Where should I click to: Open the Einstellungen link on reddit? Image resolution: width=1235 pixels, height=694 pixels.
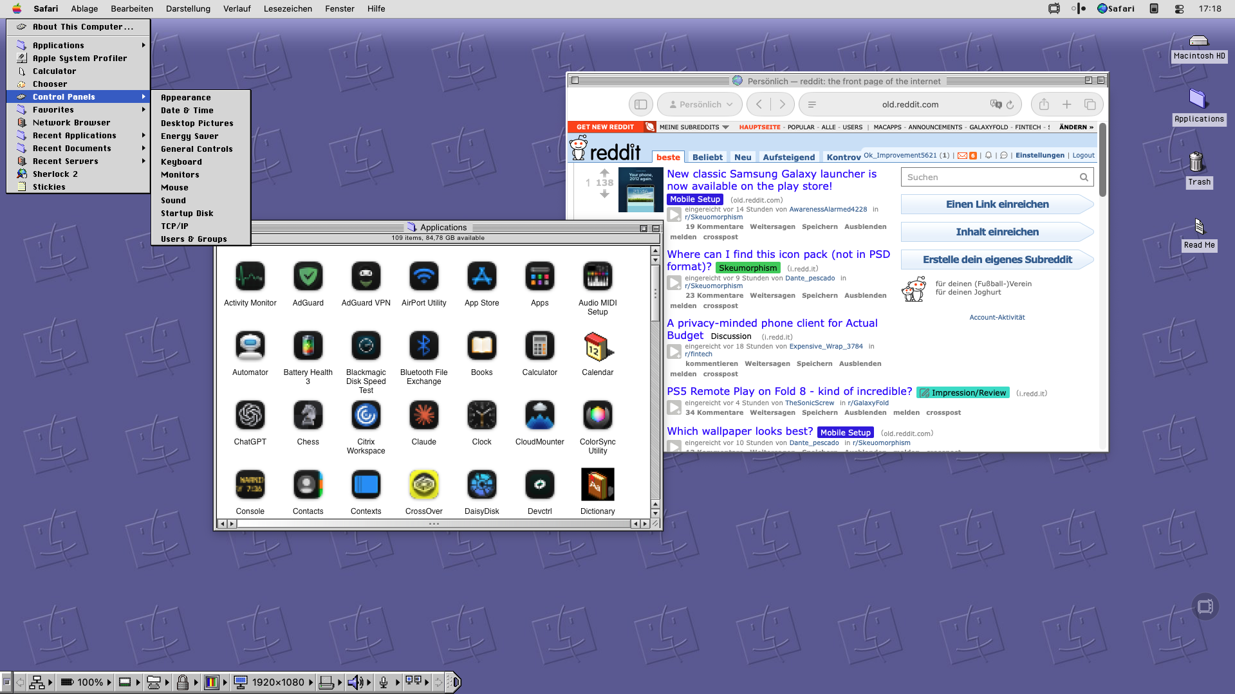point(1040,156)
